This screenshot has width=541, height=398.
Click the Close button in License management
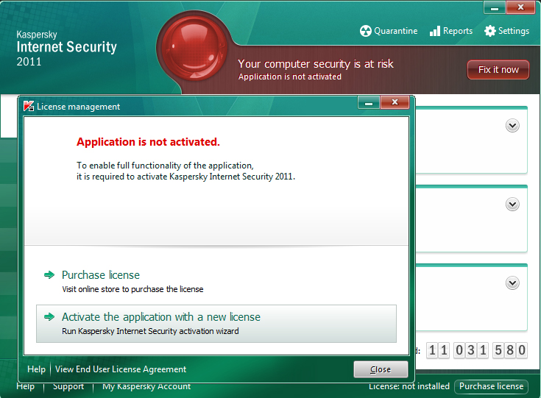(x=381, y=369)
